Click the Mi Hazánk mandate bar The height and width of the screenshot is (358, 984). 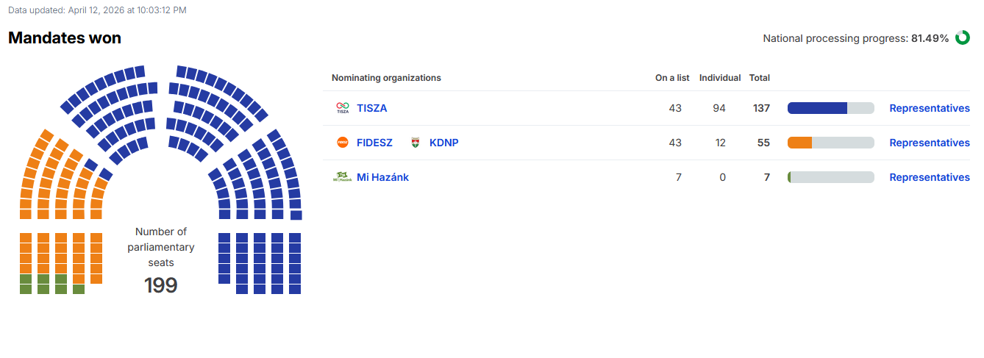click(x=831, y=177)
